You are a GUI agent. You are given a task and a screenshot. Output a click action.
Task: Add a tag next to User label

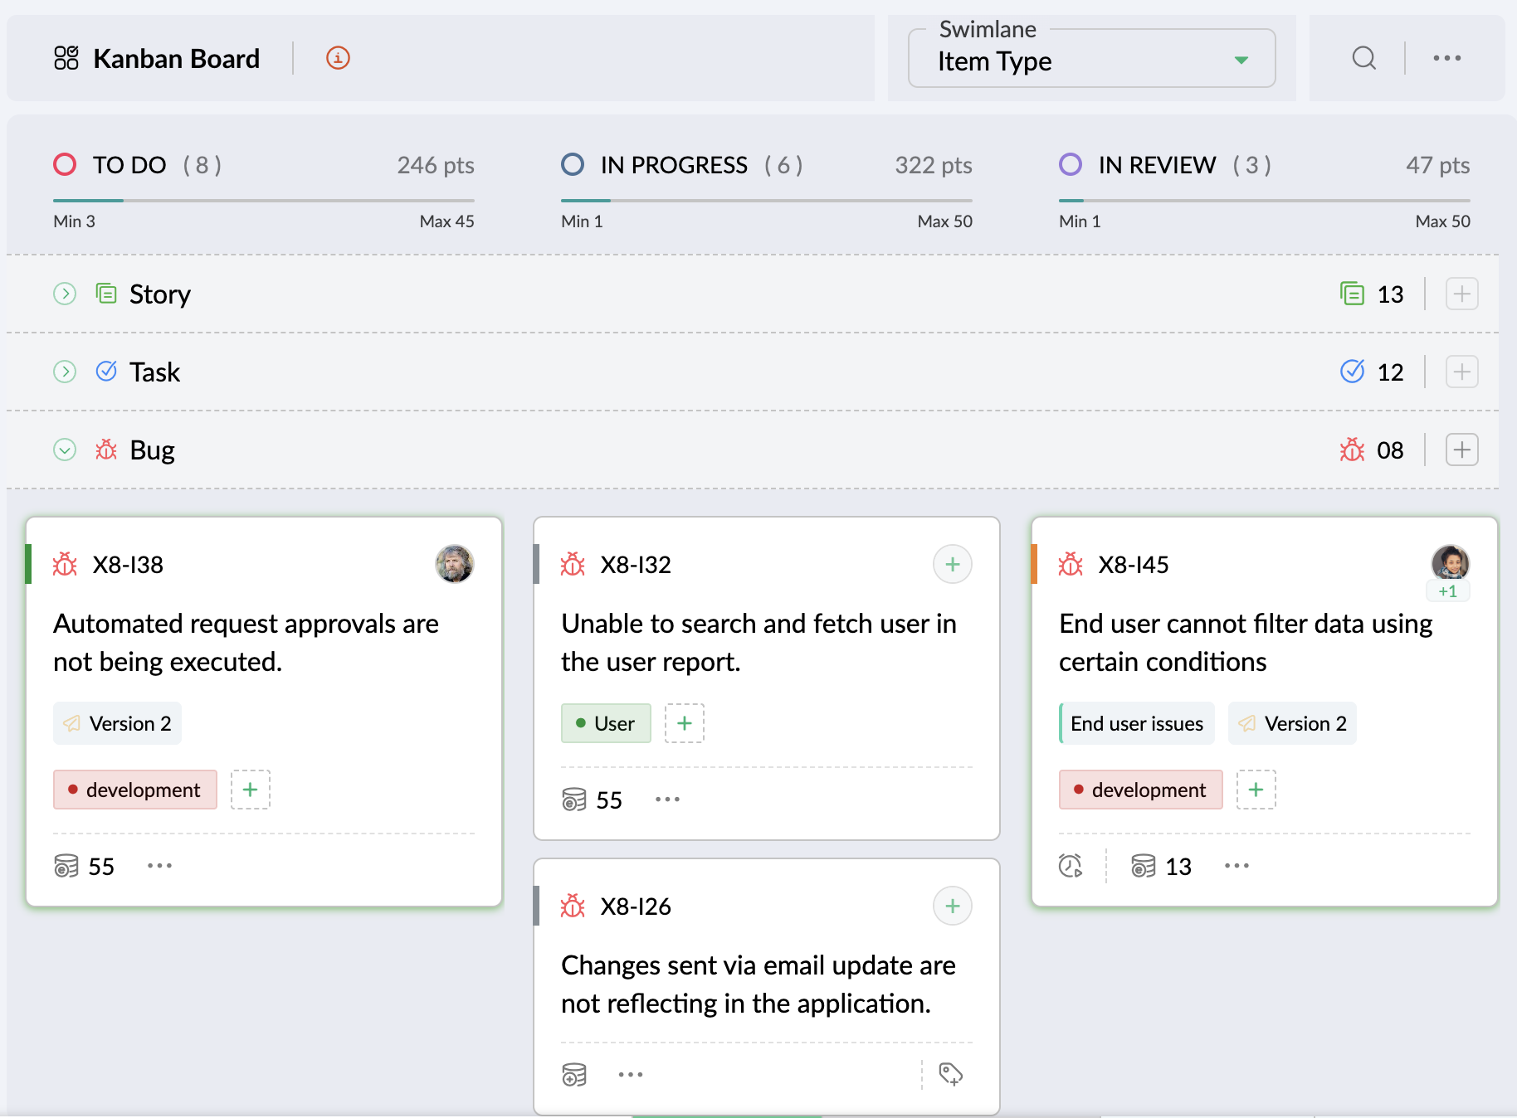click(x=684, y=723)
